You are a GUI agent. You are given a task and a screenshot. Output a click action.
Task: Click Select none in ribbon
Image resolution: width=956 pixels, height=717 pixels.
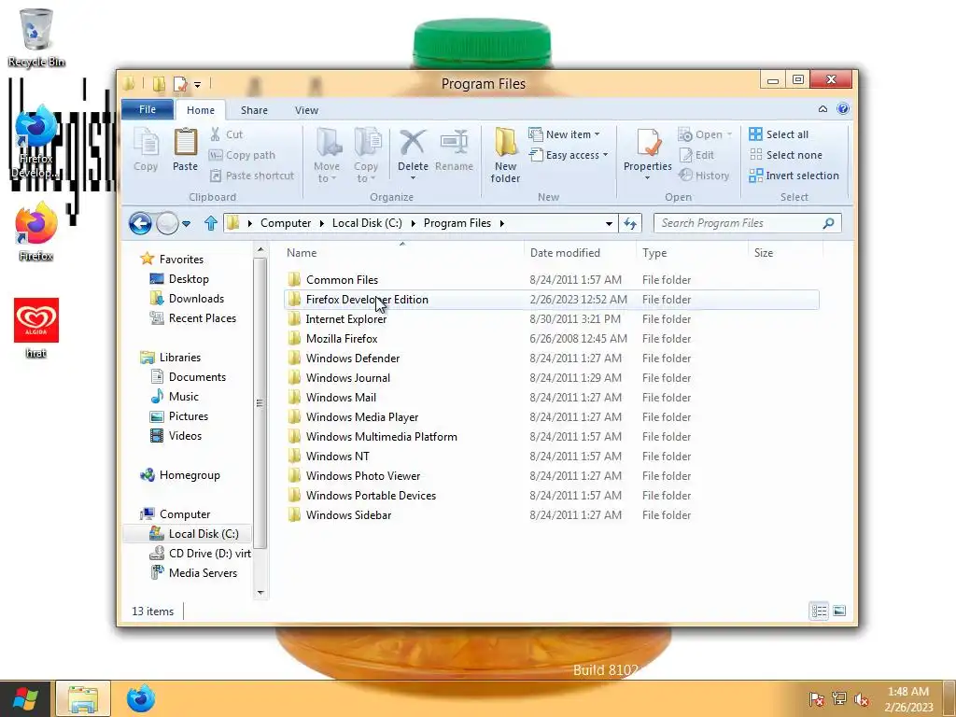coord(785,155)
